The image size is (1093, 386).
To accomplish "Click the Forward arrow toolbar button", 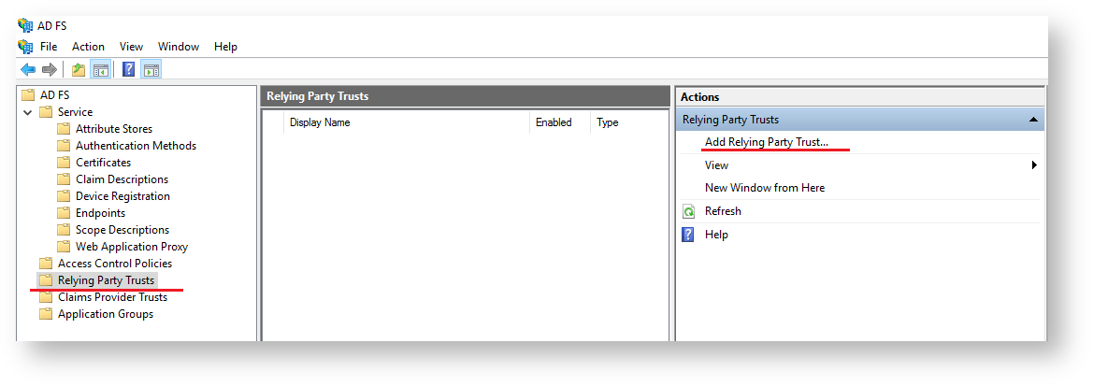I will coord(49,69).
